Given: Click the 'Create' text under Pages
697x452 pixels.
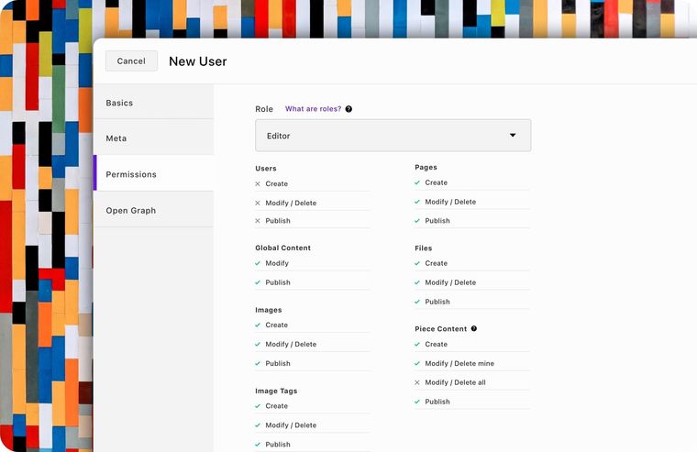Looking at the screenshot, I should pos(436,182).
